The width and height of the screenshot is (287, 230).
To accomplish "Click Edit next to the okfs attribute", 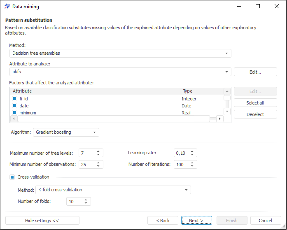I will click(x=255, y=72).
